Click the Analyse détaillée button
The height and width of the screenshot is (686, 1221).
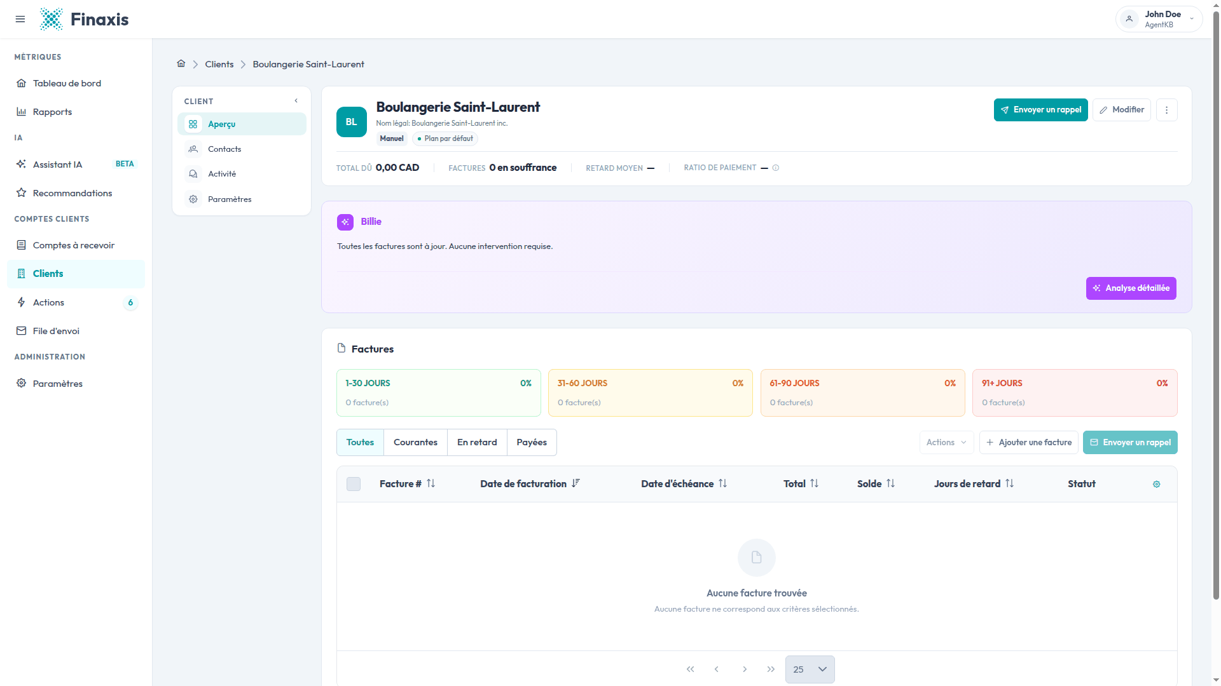pos(1131,288)
